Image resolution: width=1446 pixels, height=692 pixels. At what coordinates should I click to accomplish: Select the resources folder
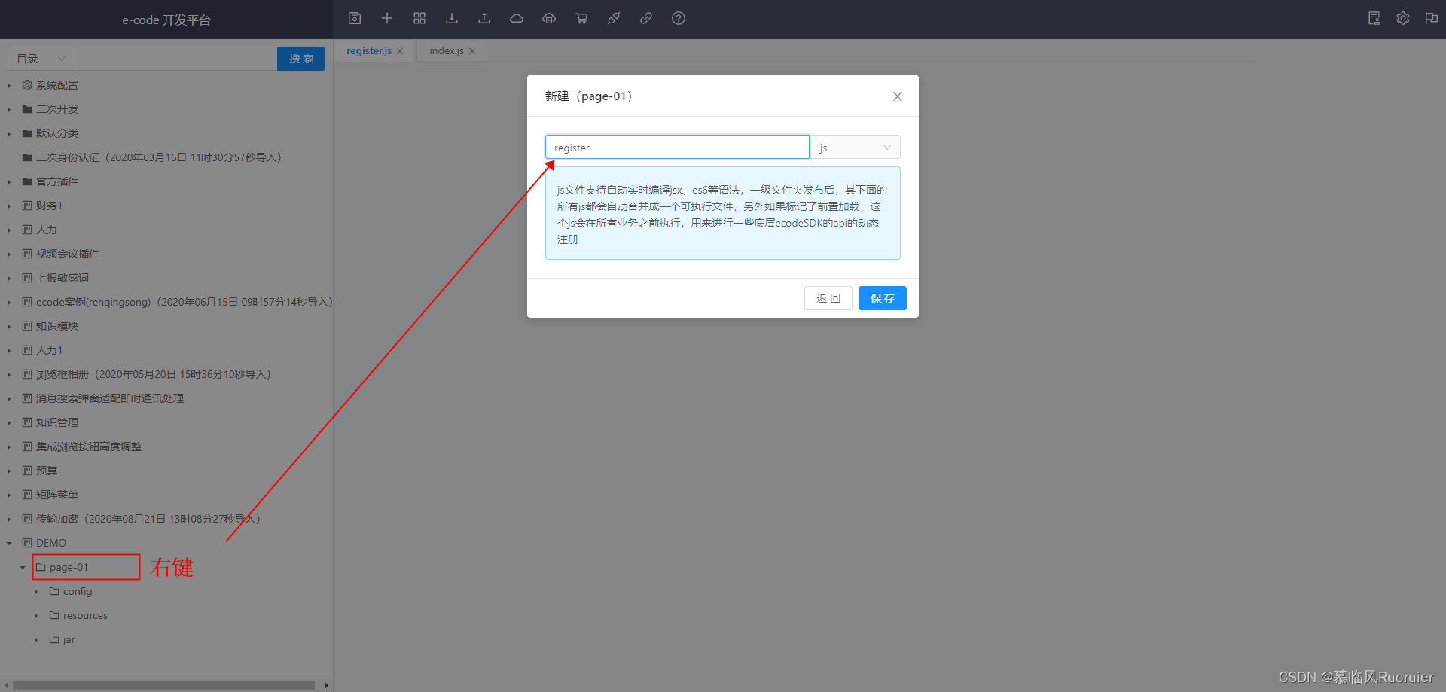click(x=85, y=615)
